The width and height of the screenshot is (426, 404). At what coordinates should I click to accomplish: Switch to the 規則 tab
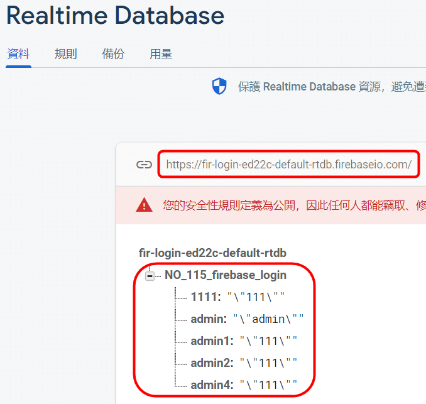pos(66,54)
